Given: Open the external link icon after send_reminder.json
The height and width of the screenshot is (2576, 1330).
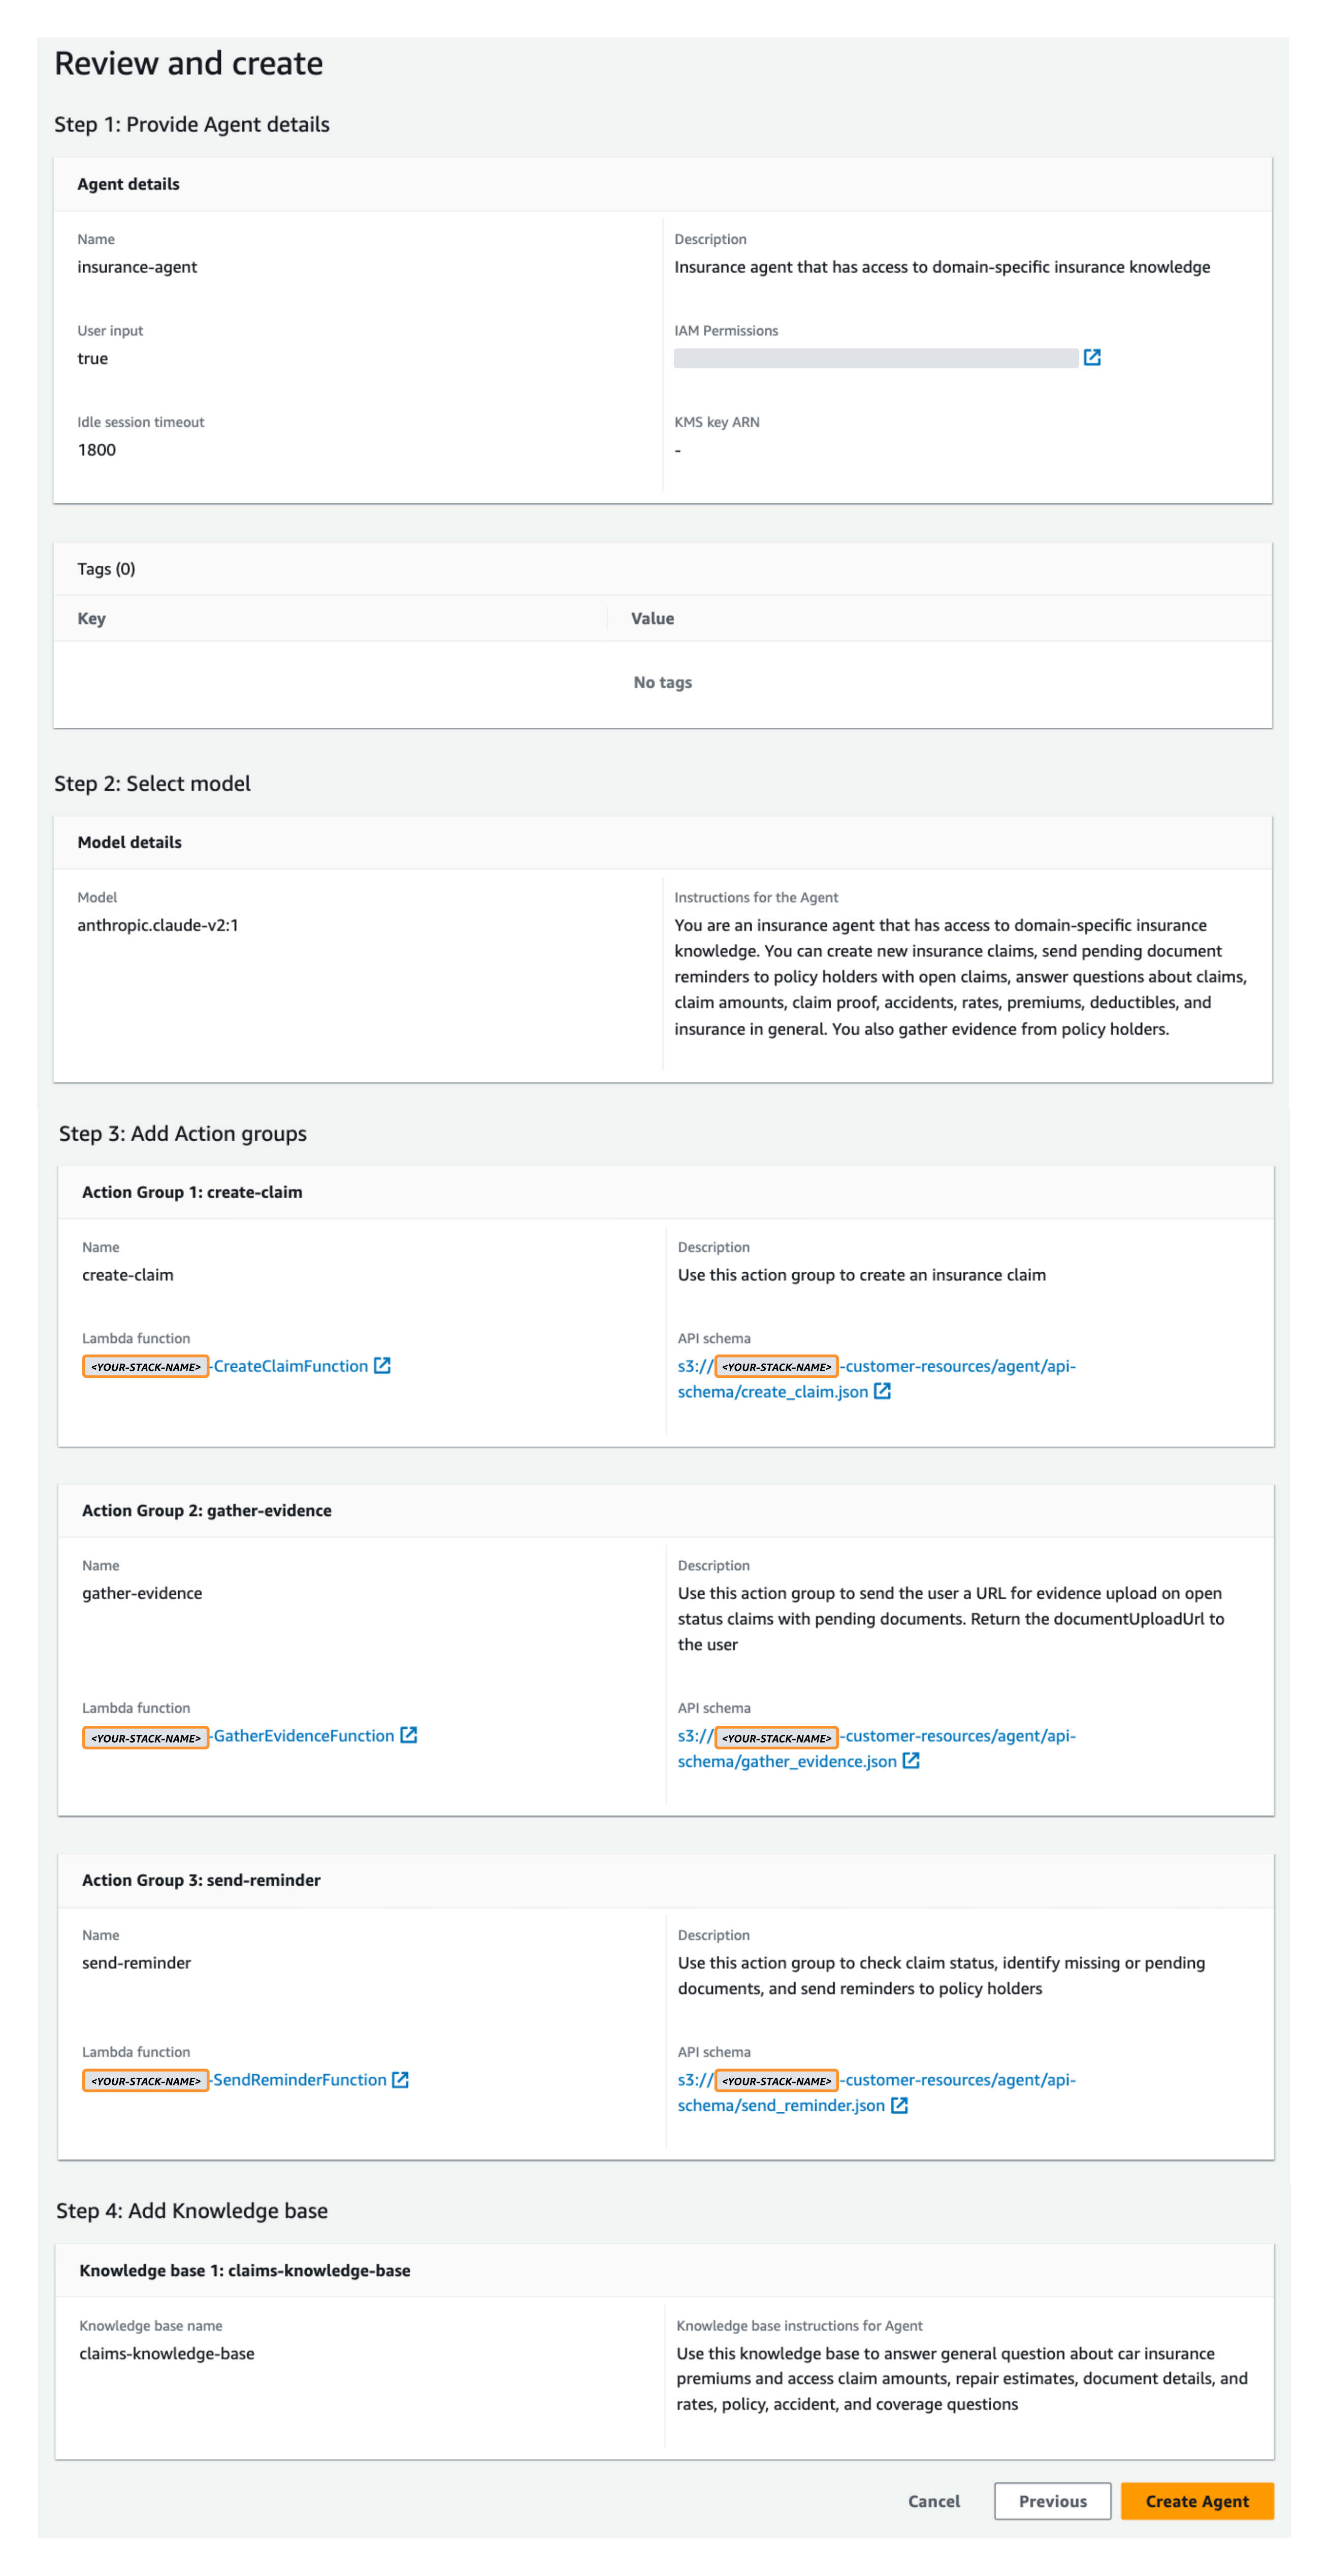Looking at the screenshot, I should (899, 2105).
